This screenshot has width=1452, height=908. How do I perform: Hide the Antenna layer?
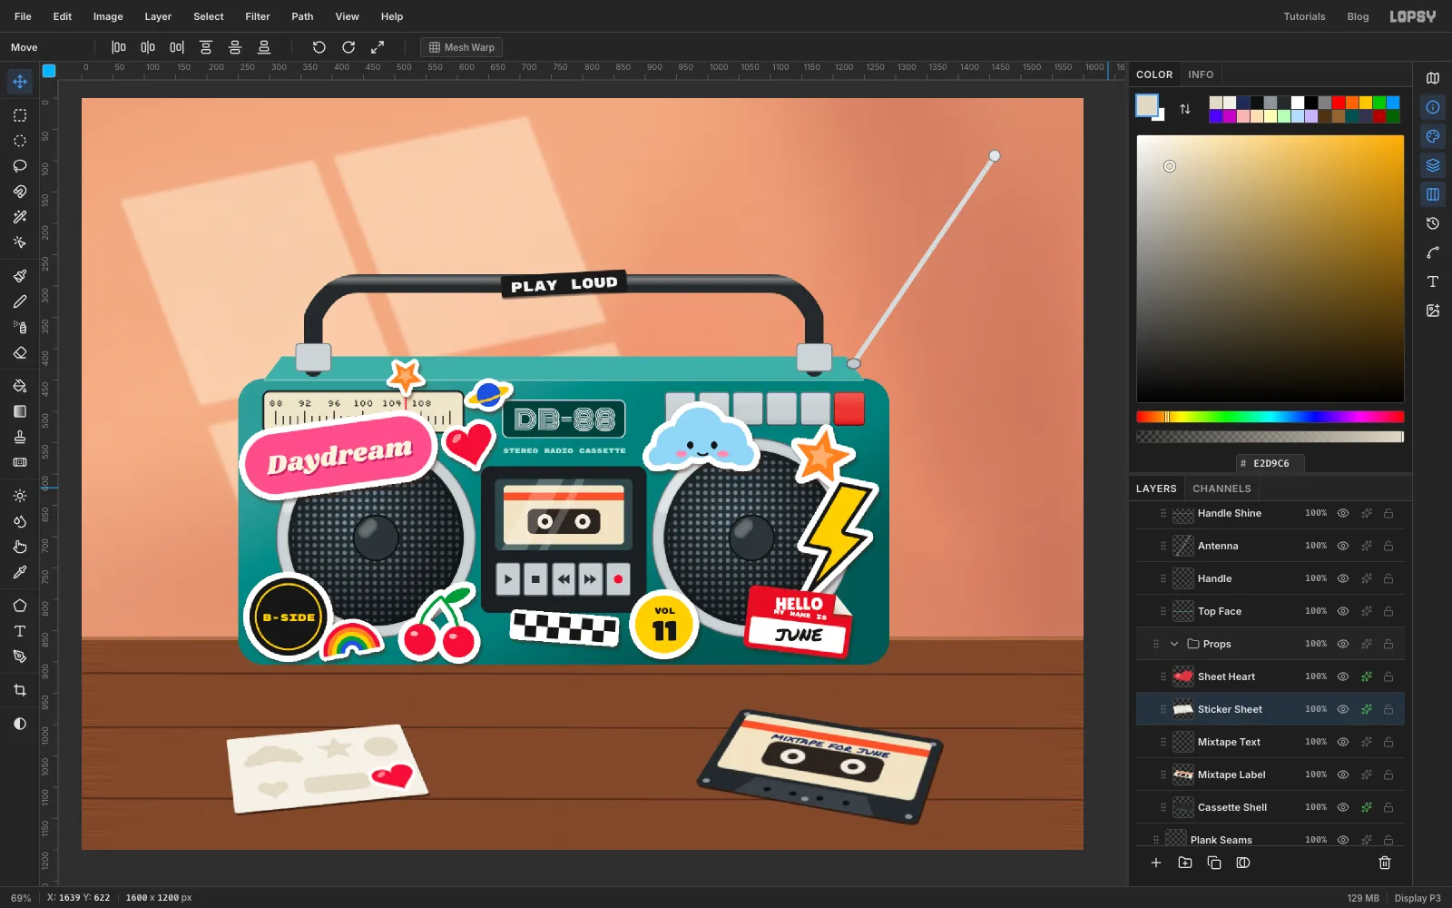tap(1343, 546)
